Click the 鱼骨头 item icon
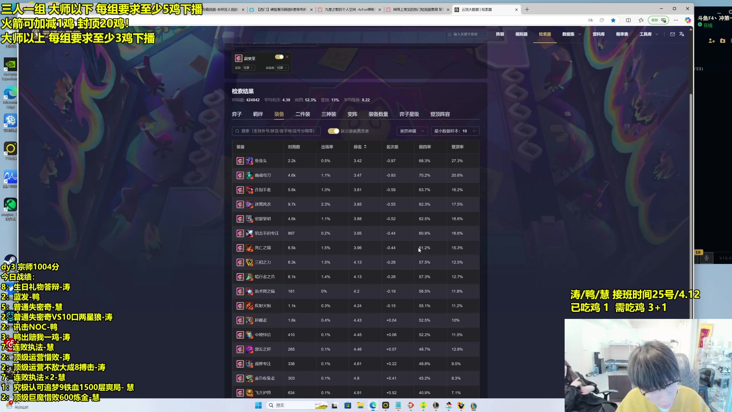 tap(249, 161)
